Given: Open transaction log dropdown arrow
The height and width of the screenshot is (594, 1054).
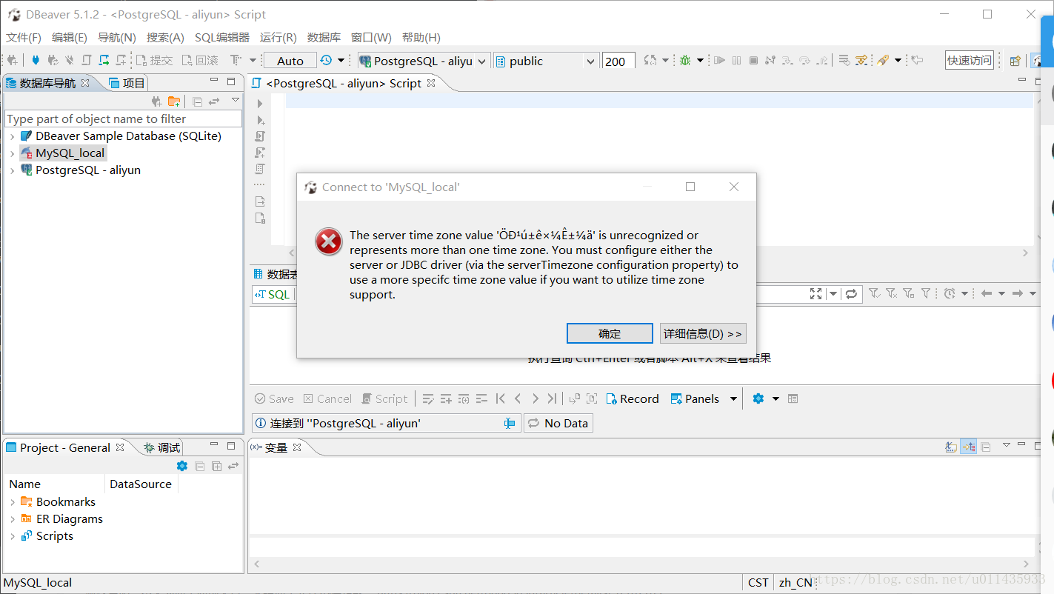Looking at the screenshot, I should [341, 61].
